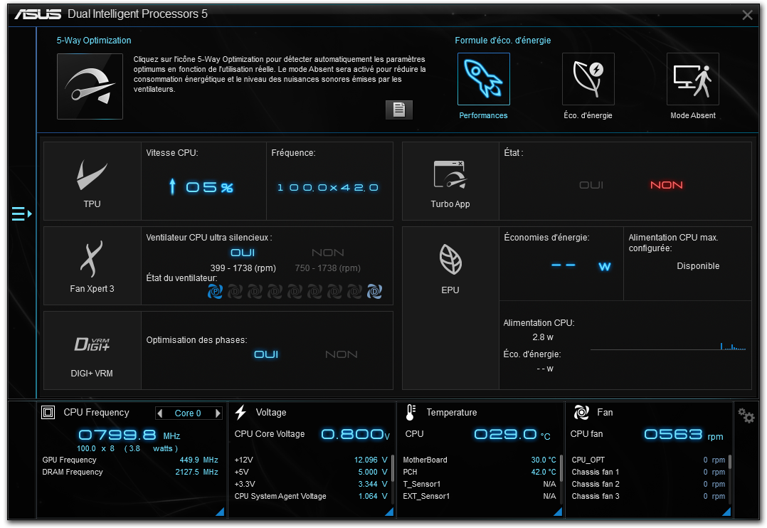Image resolution: width=767 pixels, height=528 pixels.
Task: Open the DIGI+ VRM panel
Action: (x=92, y=350)
